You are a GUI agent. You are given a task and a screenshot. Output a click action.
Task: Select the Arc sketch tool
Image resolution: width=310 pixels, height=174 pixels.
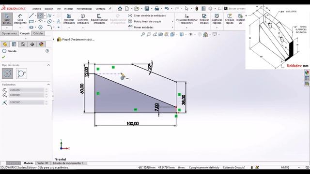click(x=40, y=21)
